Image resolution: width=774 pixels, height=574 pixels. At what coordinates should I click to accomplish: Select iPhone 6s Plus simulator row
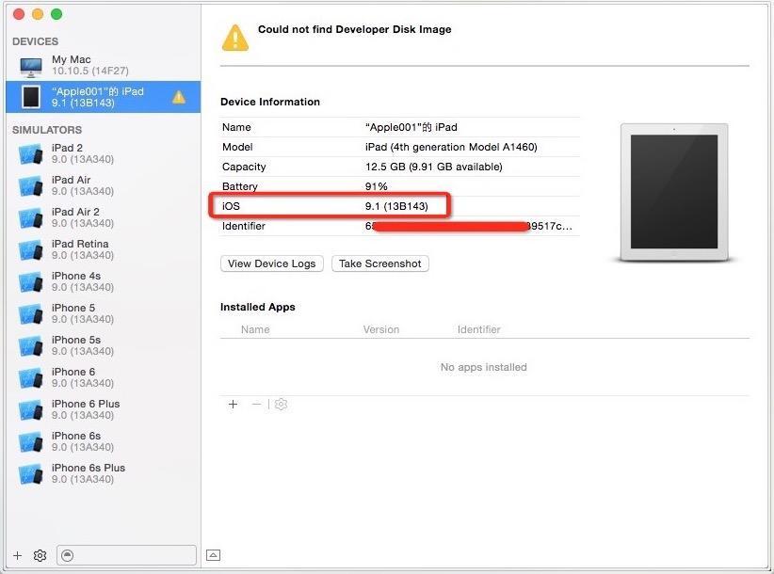104,474
